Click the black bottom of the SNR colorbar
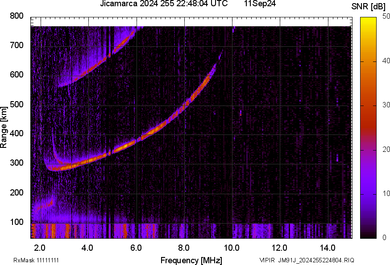Screen dimensions: 390x265 [x=369, y=236]
